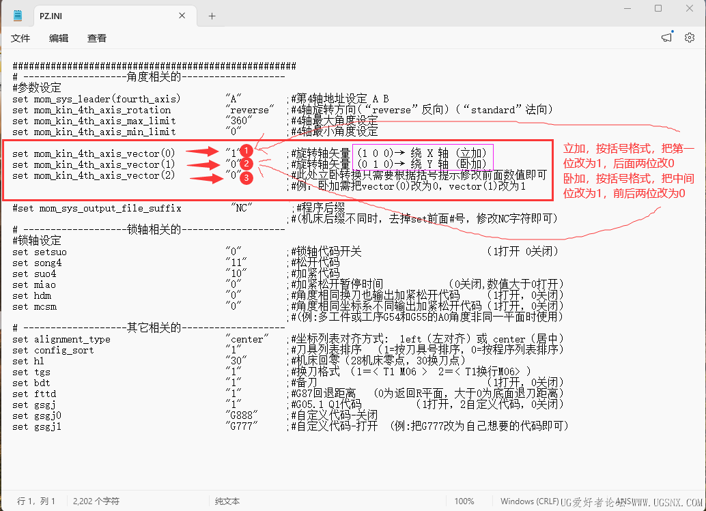706x511 pixels.
Task: Click set mom_kin_4th_axis_vector(1) text
Action: coord(94,164)
